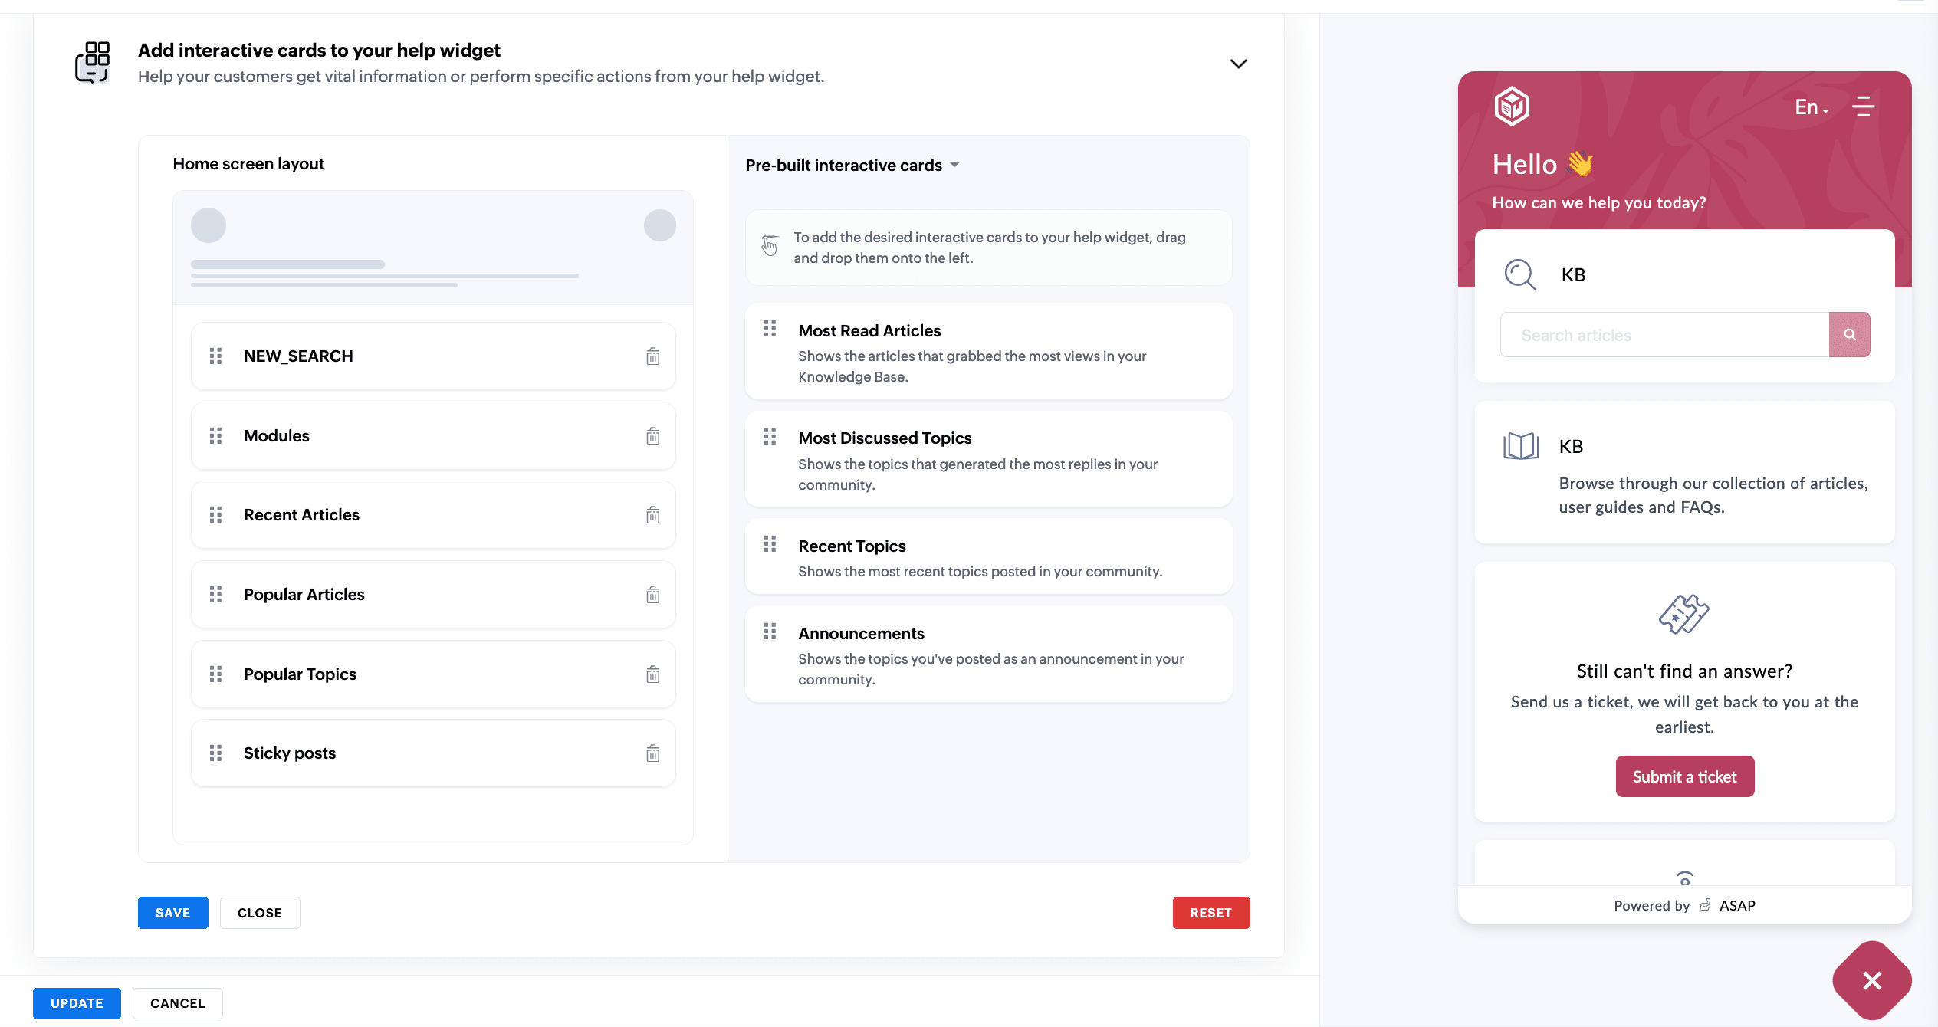Open the En language selector
Screen dimensions: 1938x1027
1811,107
